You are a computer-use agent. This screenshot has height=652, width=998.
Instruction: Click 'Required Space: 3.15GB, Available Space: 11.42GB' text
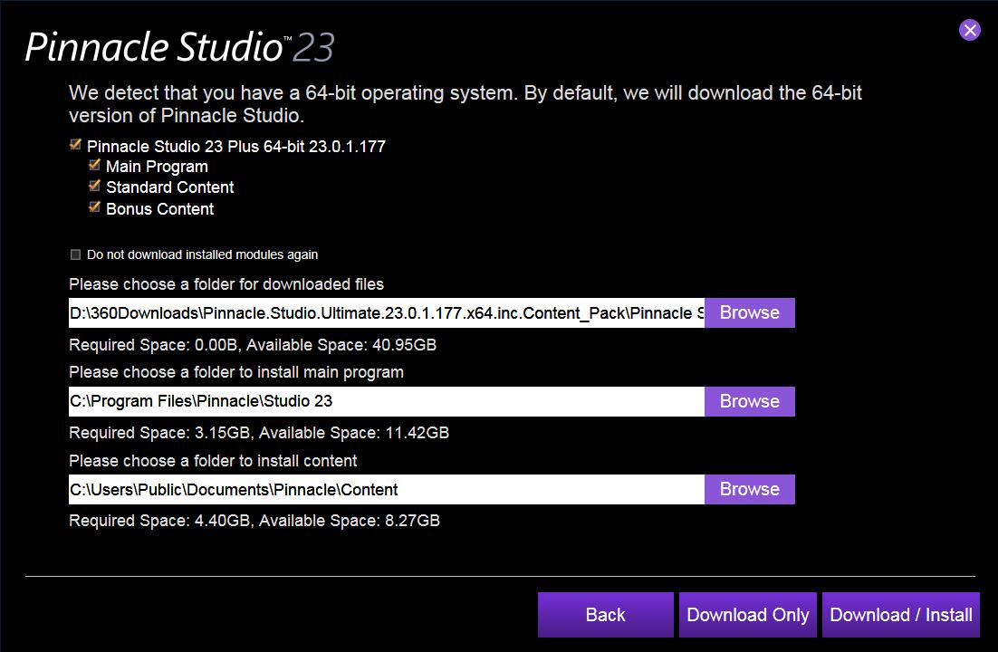(259, 433)
